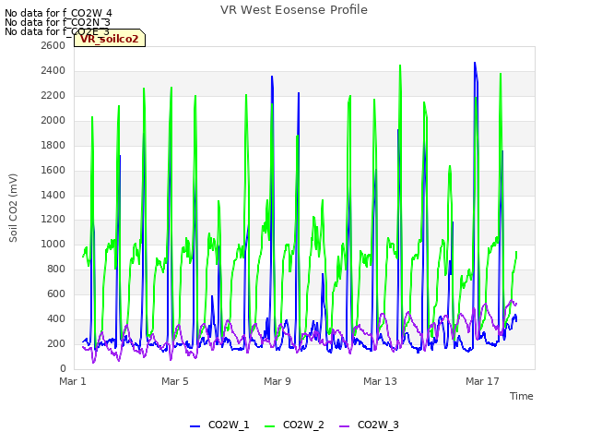The image size is (590, 443).
Task: Click the 0 y-axis tick label
Action: tap(63, 369)
